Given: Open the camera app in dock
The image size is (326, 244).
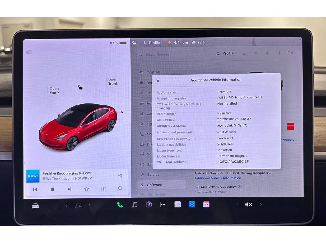Looking at the screenshot, I should [x=149, y=205].
